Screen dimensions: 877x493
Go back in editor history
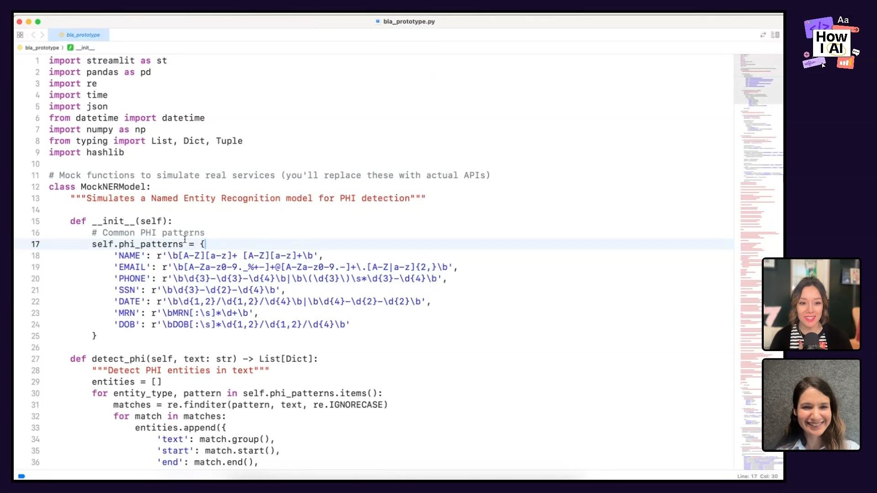coord(33,35)
